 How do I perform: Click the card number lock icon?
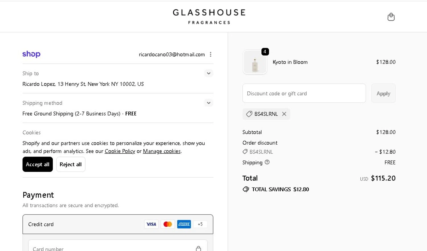pos(198,248)
